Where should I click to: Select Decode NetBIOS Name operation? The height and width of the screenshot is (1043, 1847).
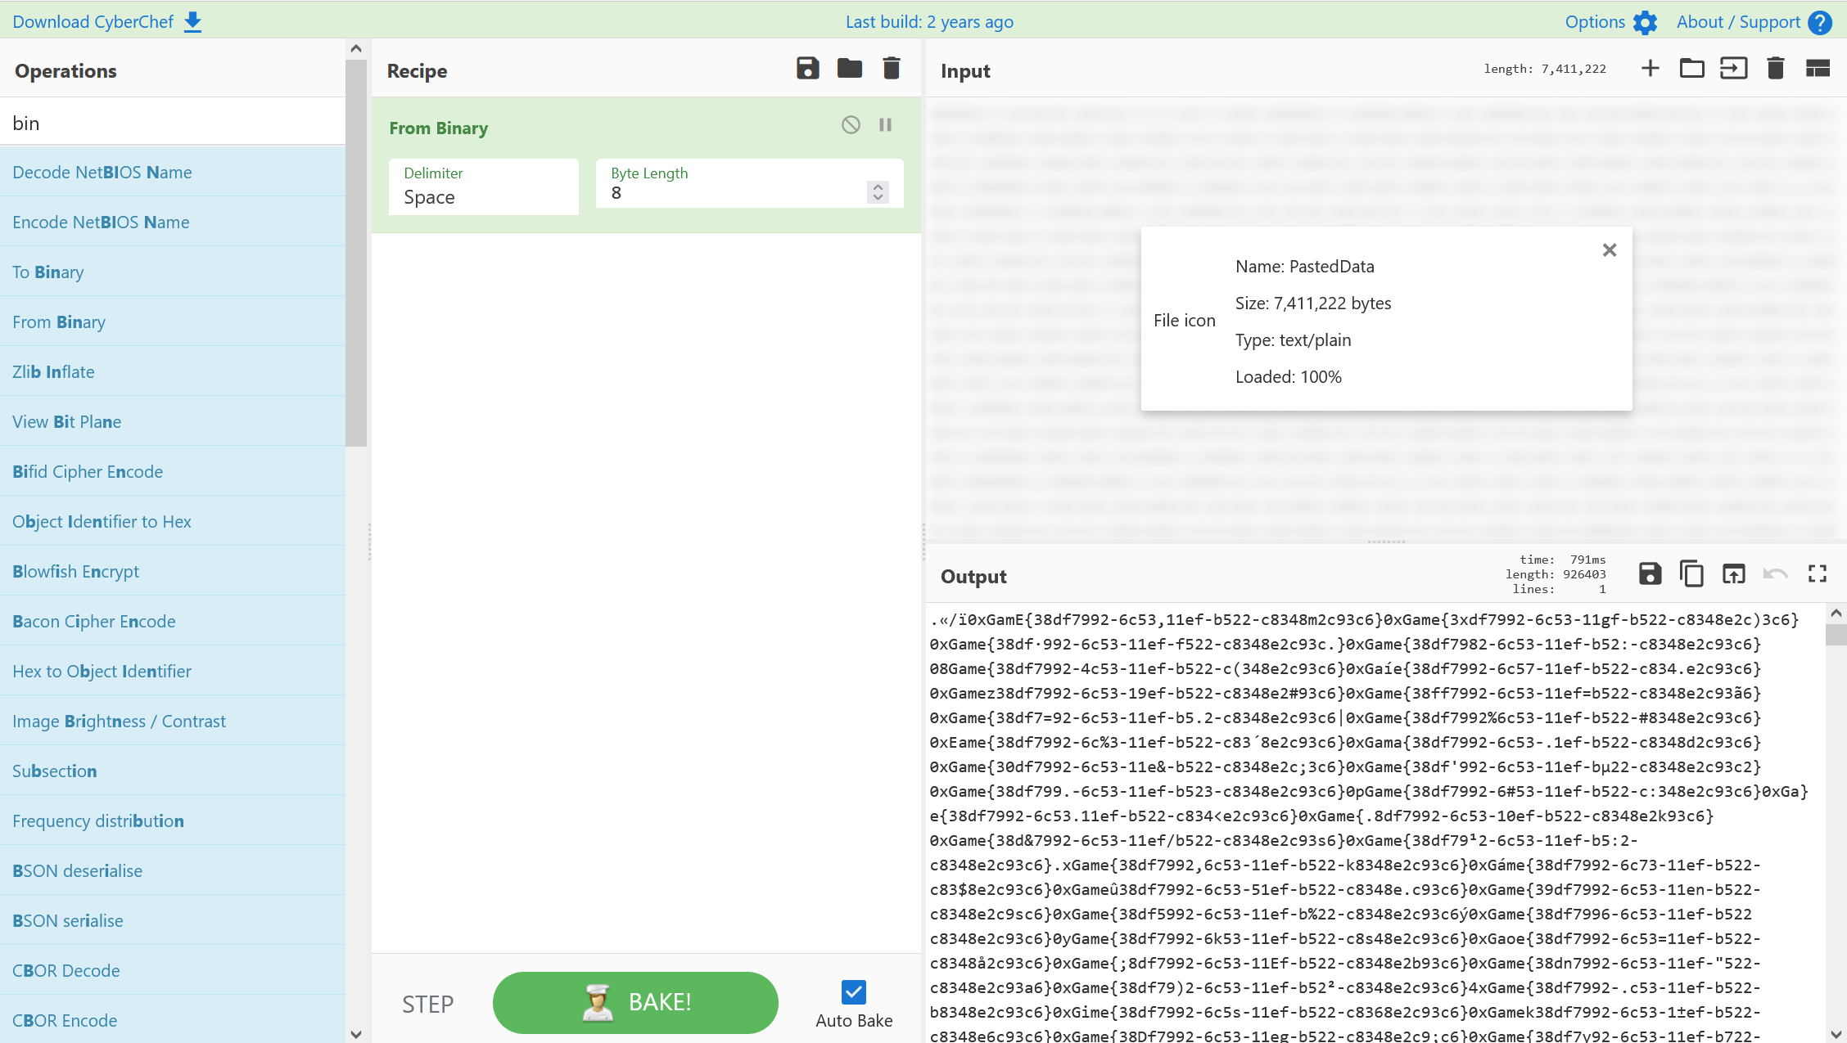tap(173, 172)
